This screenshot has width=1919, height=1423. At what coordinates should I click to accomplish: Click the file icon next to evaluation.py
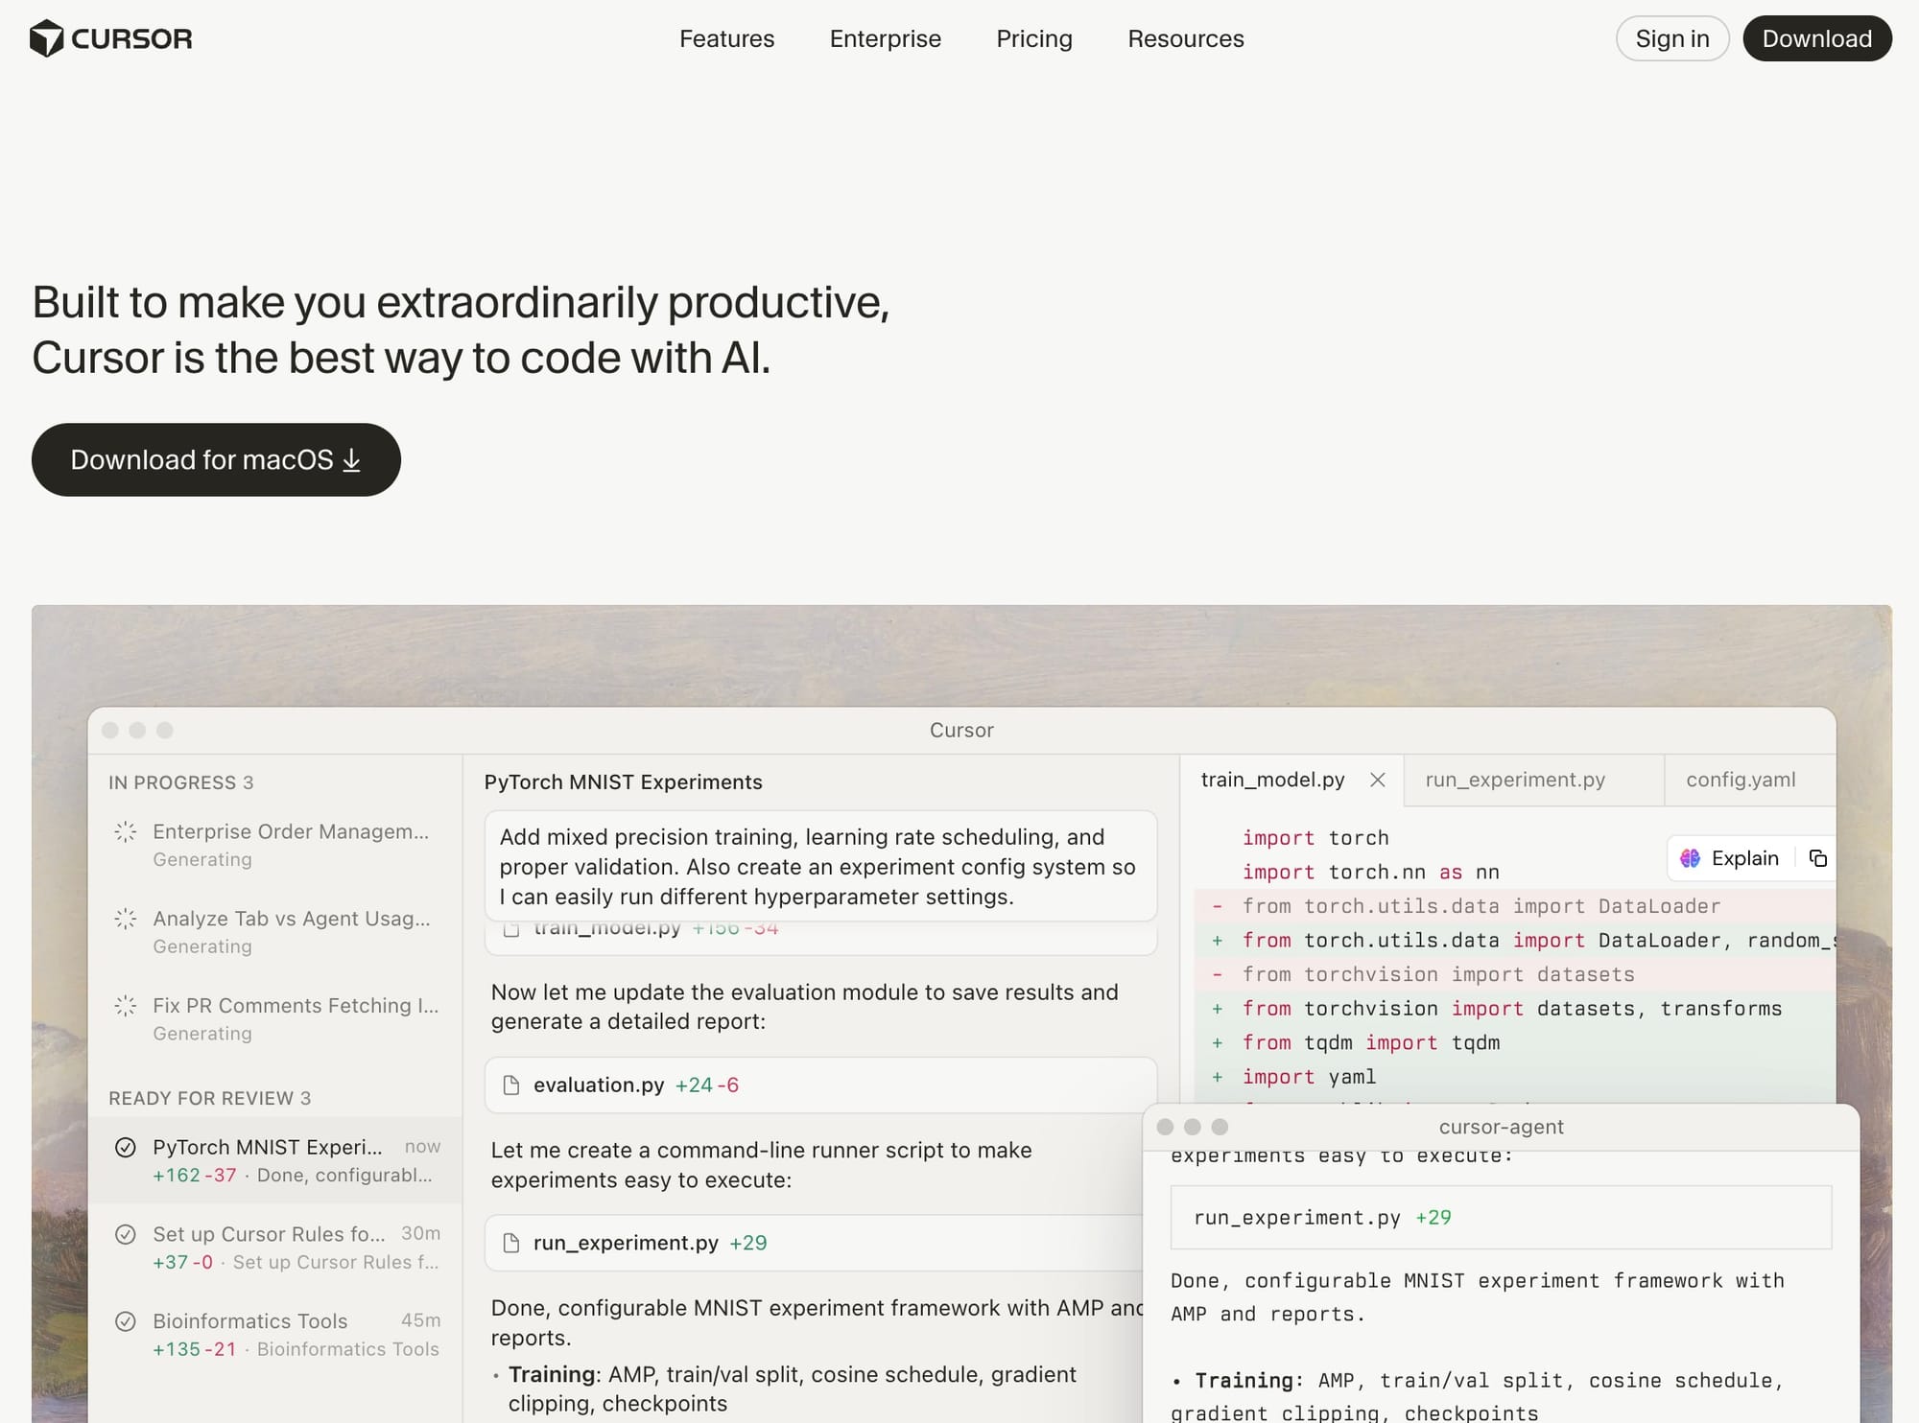[x=509, y=1085]
